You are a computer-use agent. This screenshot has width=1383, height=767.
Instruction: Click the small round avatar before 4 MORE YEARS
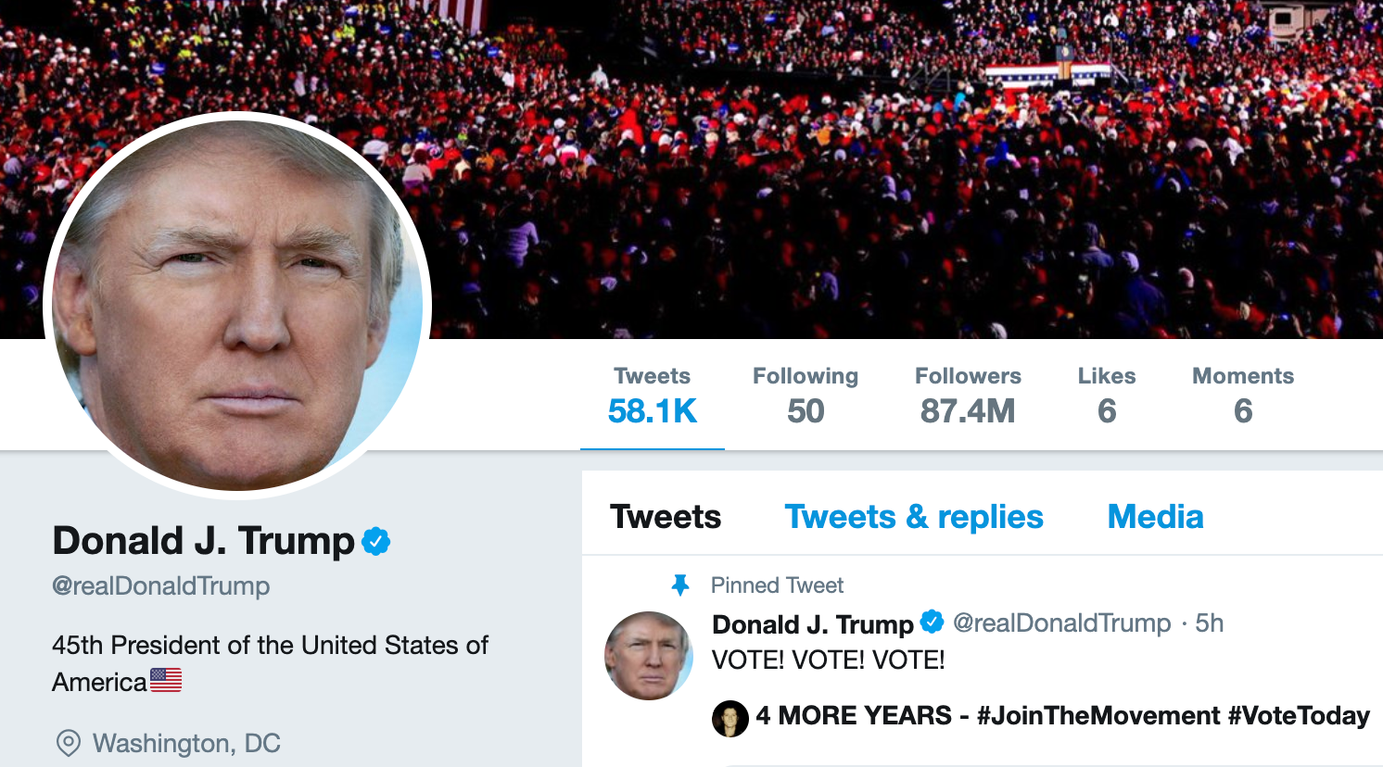click(730, 718)
